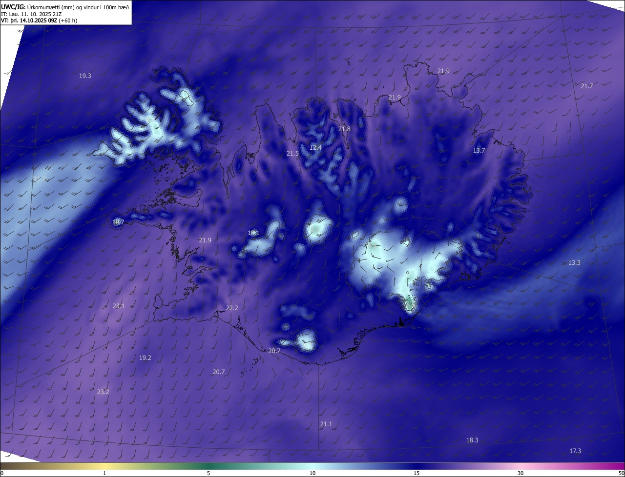
Task: Click the 19.2 map value
Action: (145, 358)
